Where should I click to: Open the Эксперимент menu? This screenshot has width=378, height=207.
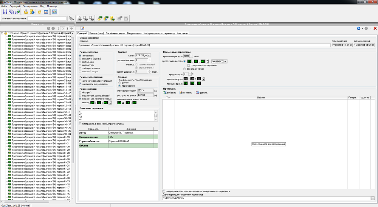tap(30, 6)
